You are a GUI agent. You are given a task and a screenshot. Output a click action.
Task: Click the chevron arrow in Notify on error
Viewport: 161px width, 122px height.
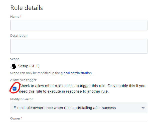pos(143,108)
